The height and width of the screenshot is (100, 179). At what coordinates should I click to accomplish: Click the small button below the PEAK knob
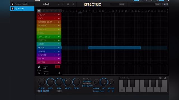point(59,91)
